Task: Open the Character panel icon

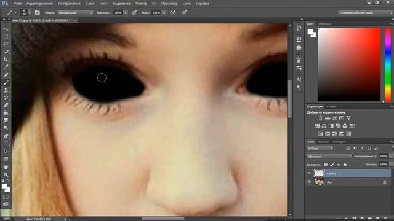Action: pos(299,80)
